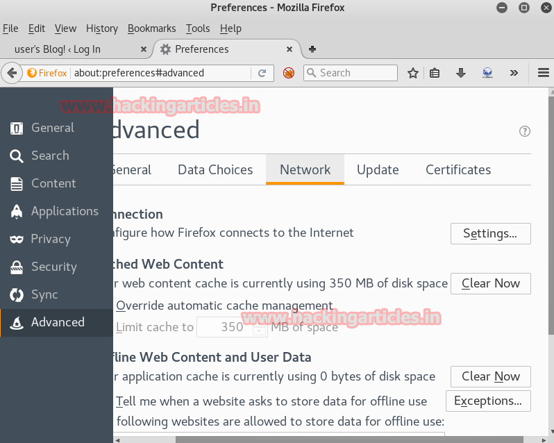The height and width of the screenshot is (443, 554).
Task: Open the History menu
Action: point(102,28)
